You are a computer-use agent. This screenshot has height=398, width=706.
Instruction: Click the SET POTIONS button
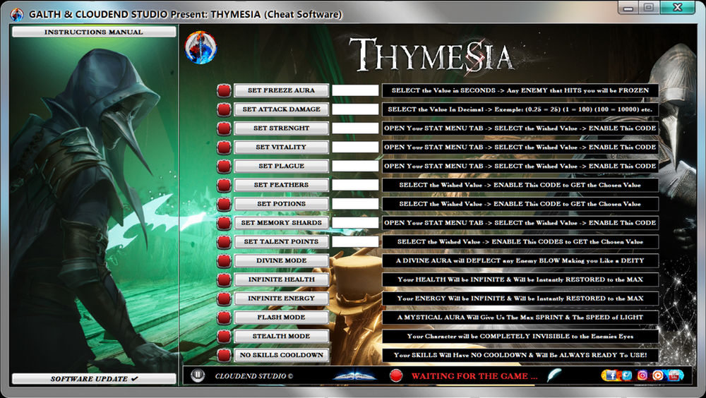click(282, 203)
